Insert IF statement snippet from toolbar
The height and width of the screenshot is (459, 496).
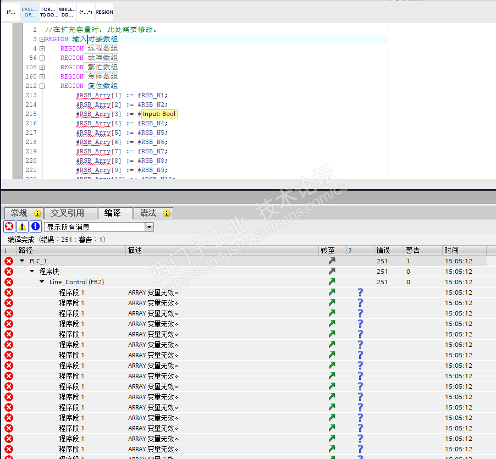pos(11,12)
